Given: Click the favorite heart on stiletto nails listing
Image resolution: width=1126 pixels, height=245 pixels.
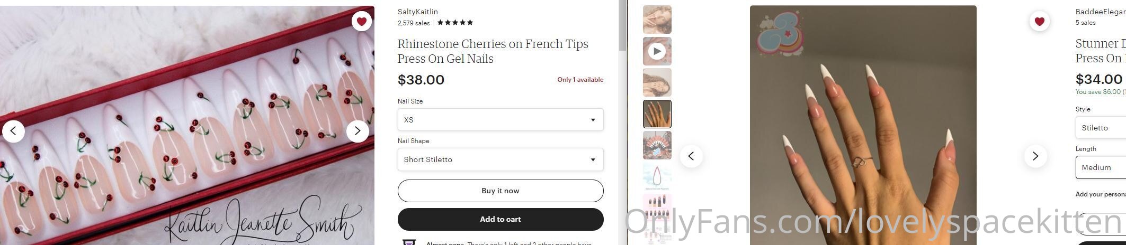Looking at the screenshot, I should pyautogui.click(x=1039, y=21).
